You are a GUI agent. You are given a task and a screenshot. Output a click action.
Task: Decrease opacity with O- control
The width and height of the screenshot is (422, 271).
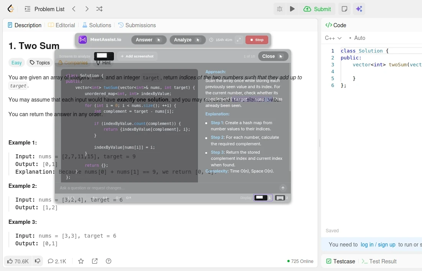119,198
